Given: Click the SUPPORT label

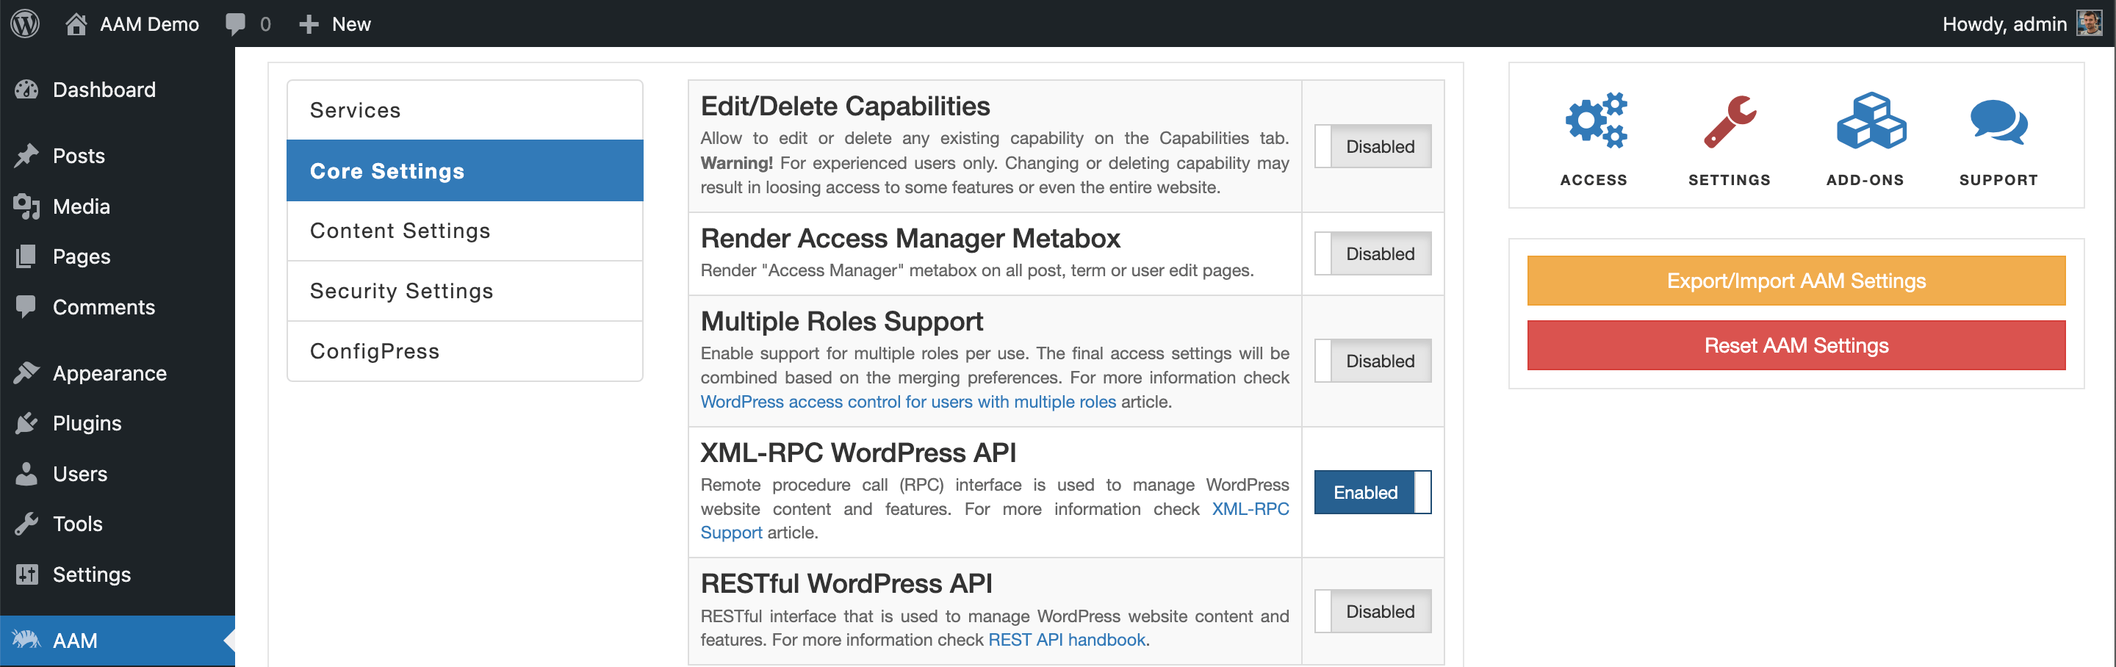Looking at the screenshot, I should 1998,180.
